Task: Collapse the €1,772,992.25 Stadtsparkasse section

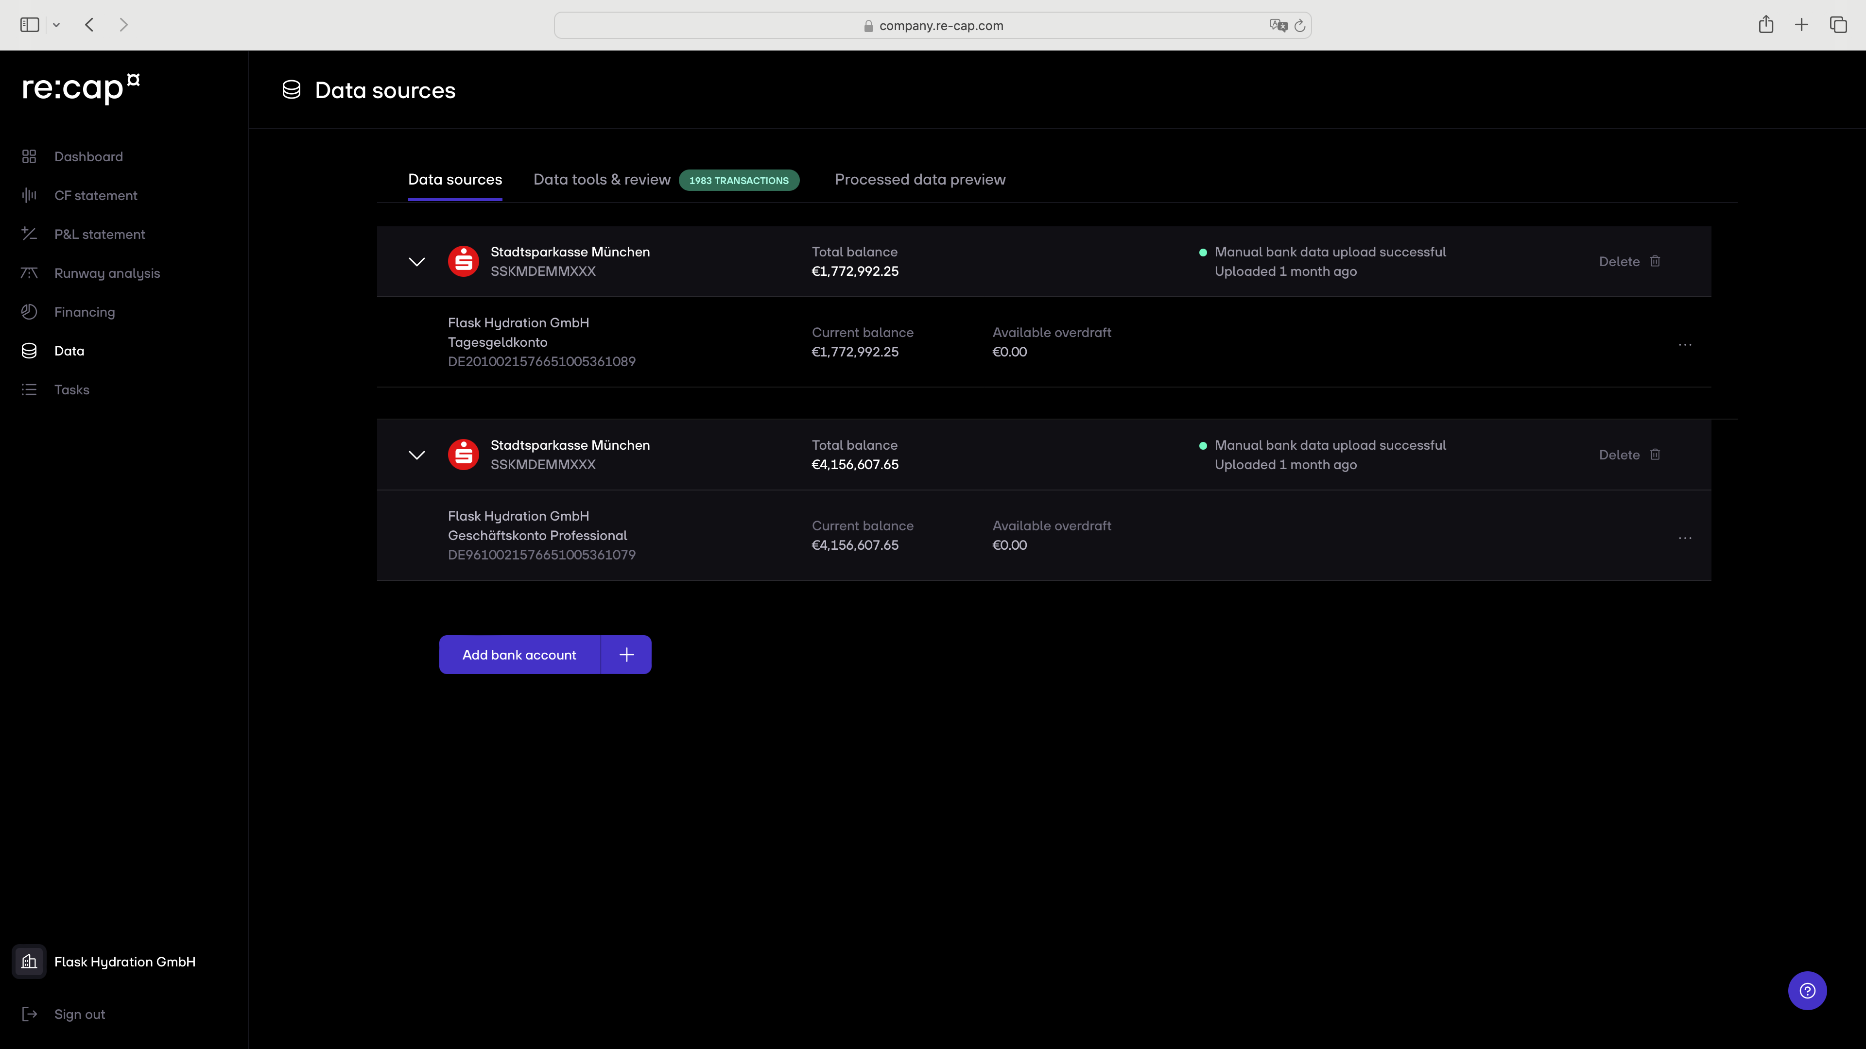Action: 416,261
